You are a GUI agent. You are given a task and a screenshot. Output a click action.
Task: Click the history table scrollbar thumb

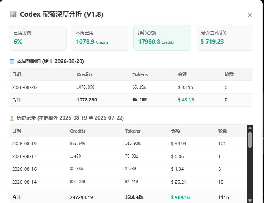coord(250,140)
